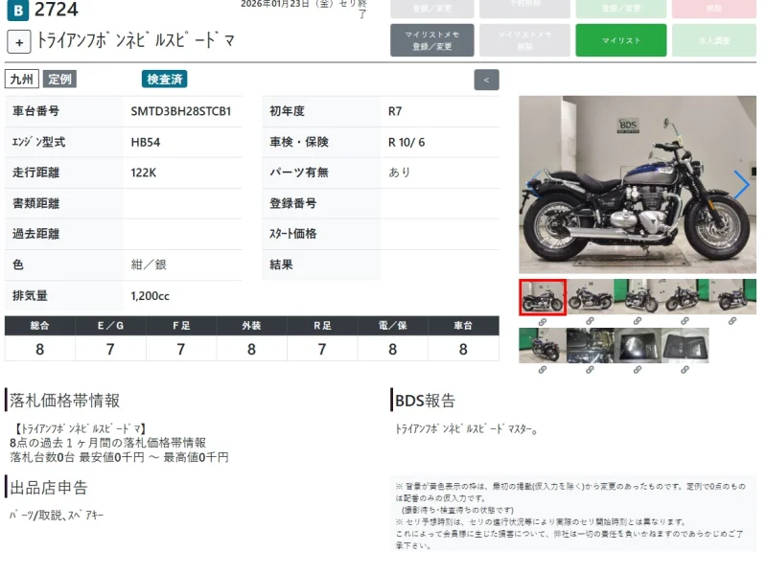The image size is (767, 575).
Task: Click first-year value R7
Action: 395,111
